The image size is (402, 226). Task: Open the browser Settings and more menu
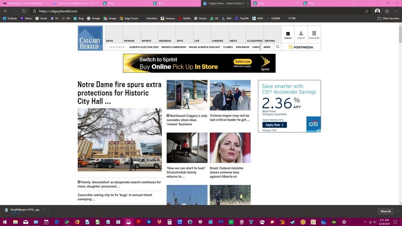396,11
